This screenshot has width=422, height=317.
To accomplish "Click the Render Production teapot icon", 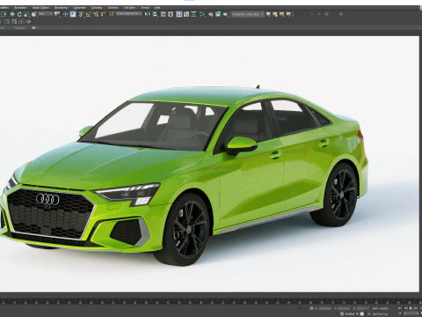I will [225, 14].
